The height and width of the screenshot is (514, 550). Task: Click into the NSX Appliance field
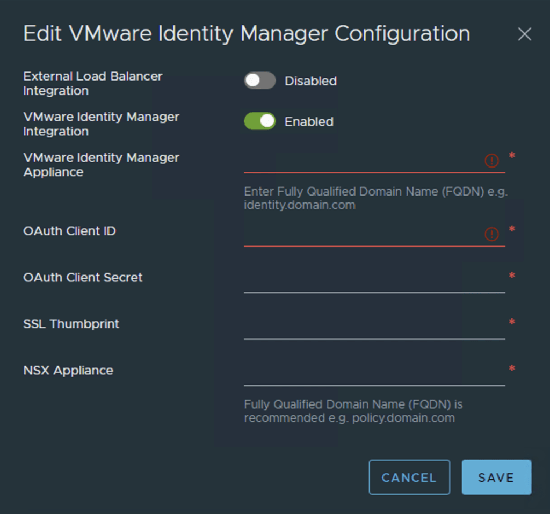coord(374,374)
